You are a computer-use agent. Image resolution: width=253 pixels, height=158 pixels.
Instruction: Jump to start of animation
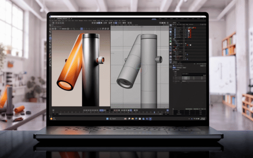click(x=84, y=110)
